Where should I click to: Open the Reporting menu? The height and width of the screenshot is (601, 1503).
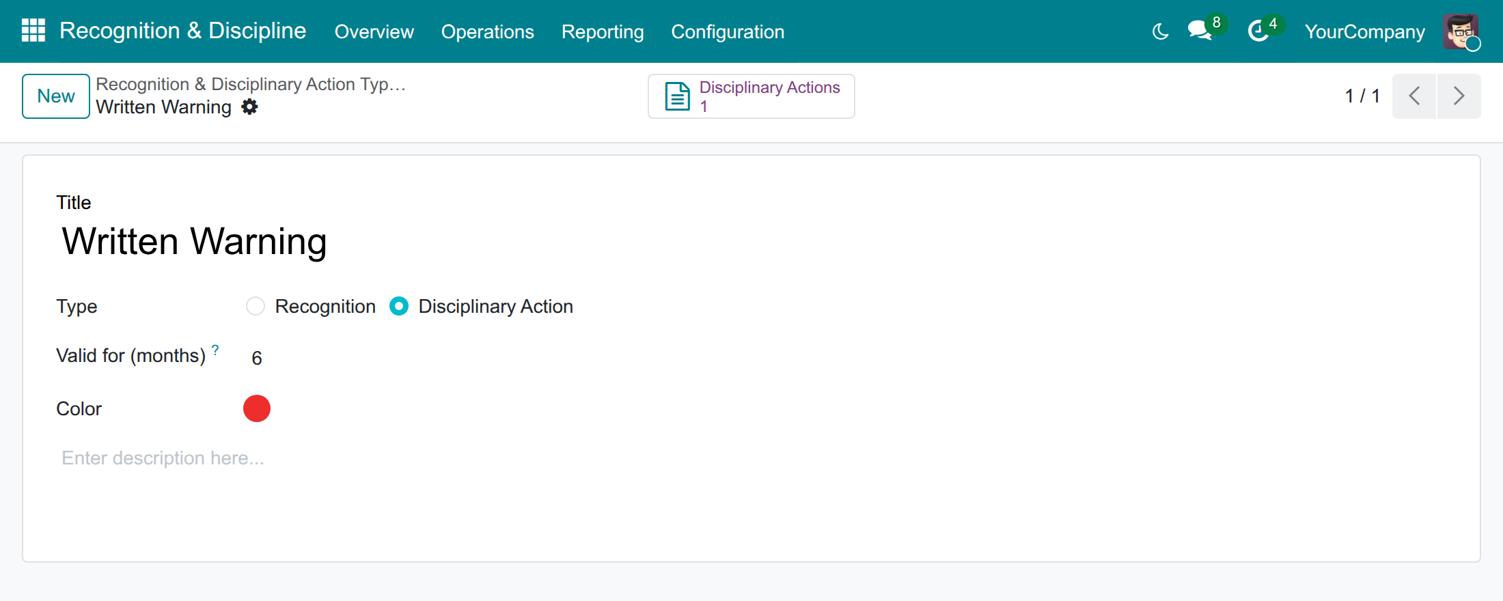pos(603,31)
